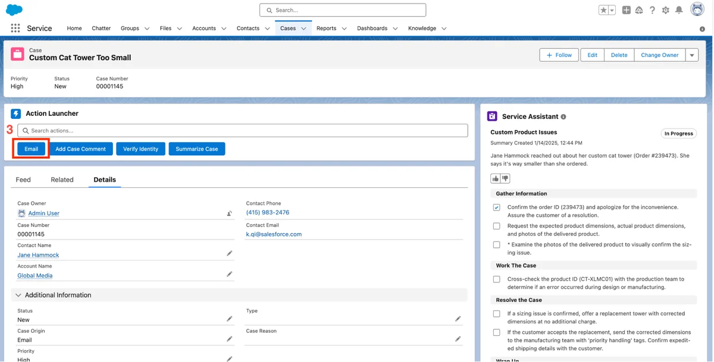This screenshot has height=362, width=714.
Task: Click the Email action button
Action: click(x=31, y=149)
